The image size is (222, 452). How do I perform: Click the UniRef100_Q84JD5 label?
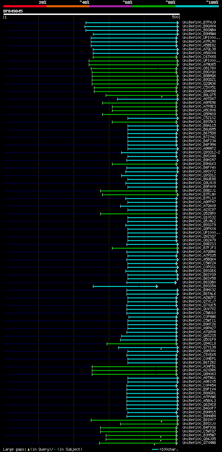pyautogui.click(x=199, y=439)
